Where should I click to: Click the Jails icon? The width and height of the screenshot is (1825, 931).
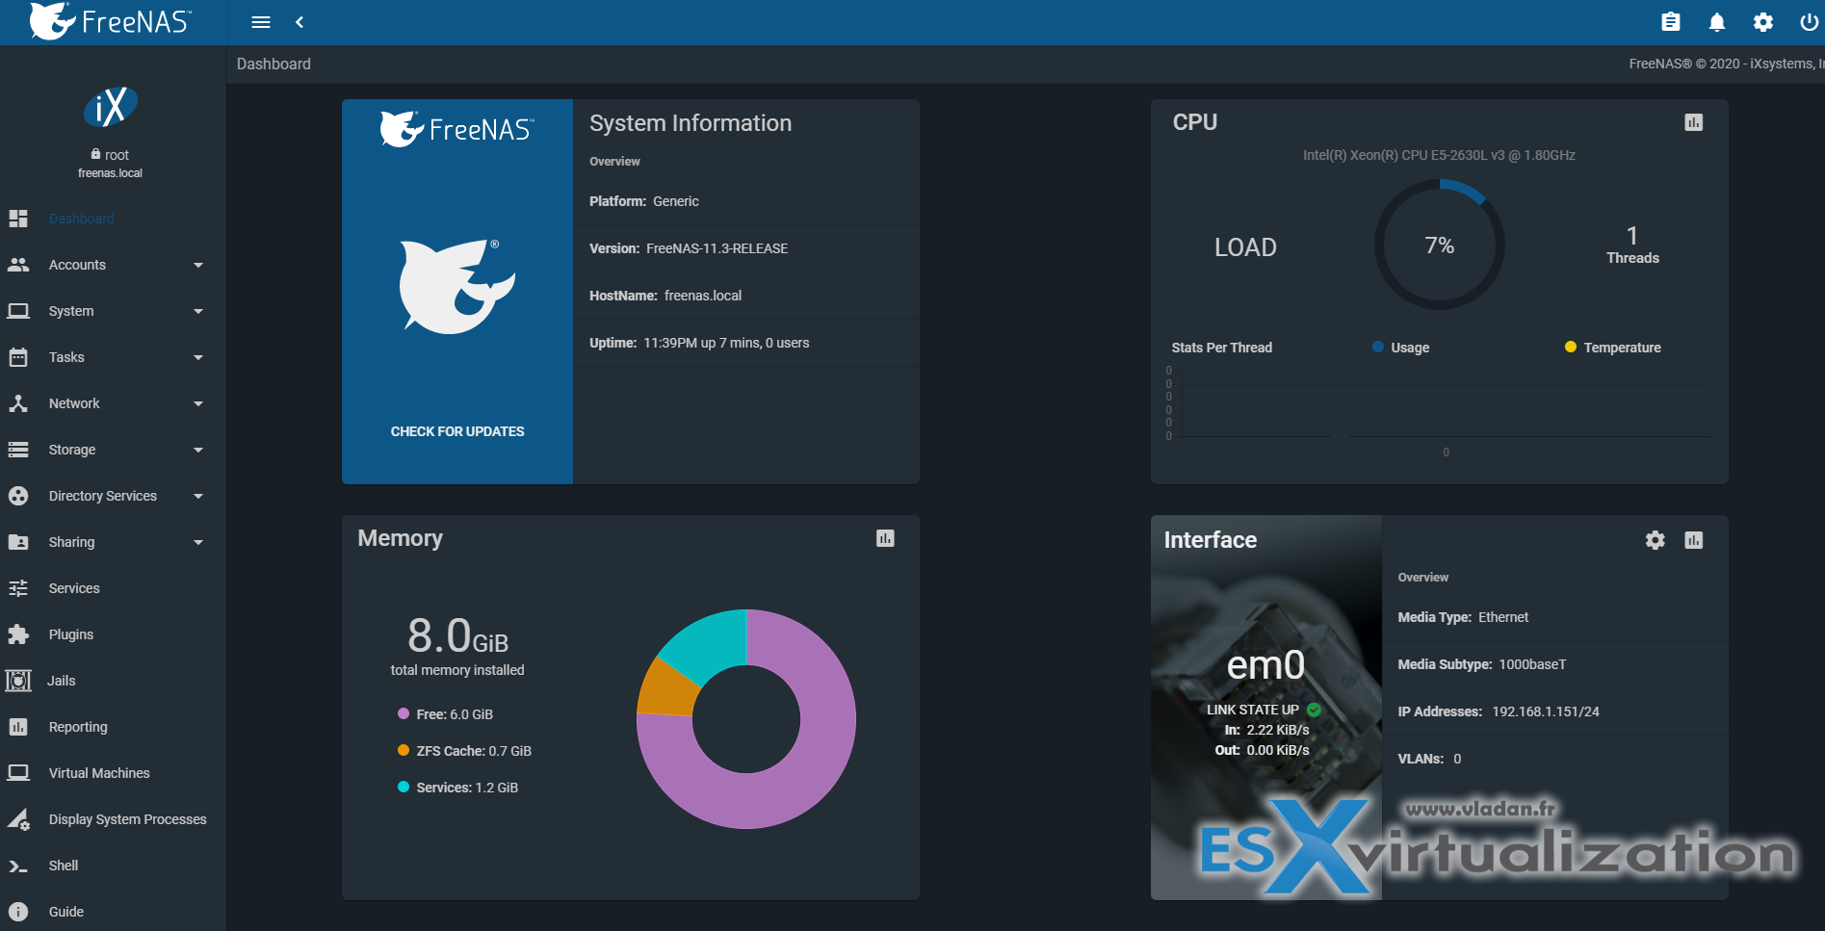click(18, 681)
